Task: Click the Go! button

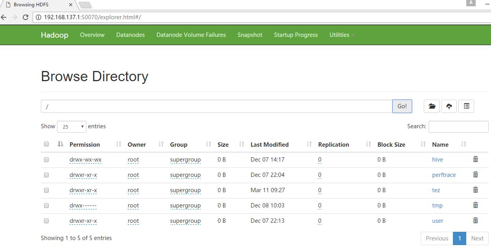Action: pos(402,106)
